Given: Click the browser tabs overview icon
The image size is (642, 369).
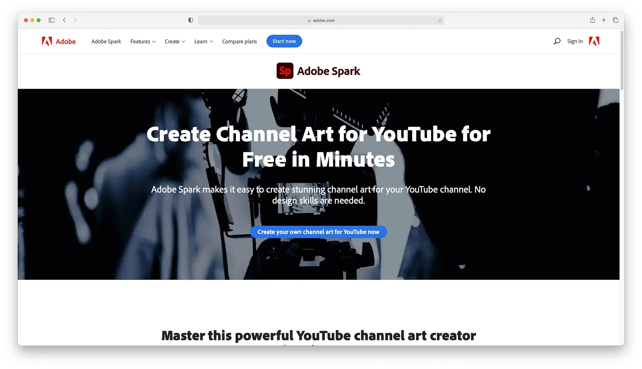Looking at the screenshot, I should pyautogui.click(x=616, y=20).
